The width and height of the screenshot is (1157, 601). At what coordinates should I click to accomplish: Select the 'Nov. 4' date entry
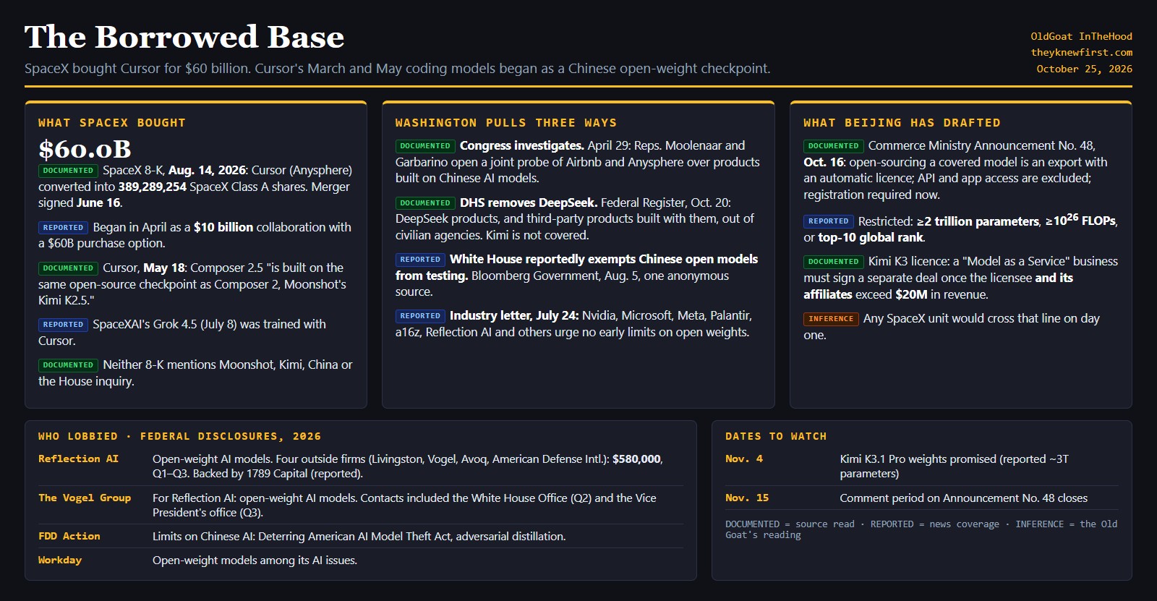744,459
